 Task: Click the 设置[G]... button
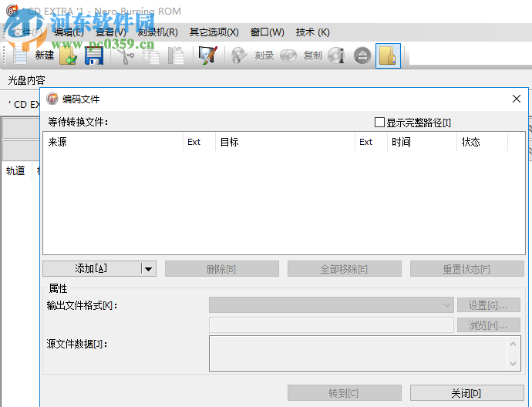[489, 305]
